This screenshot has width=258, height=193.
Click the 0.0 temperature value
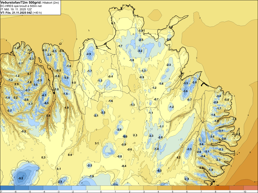tap(74, 83)
